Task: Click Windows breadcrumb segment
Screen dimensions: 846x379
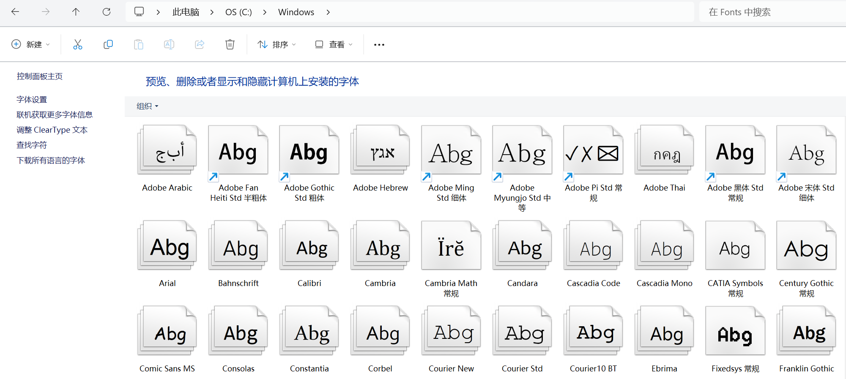Action: click(x=296, y=12)
